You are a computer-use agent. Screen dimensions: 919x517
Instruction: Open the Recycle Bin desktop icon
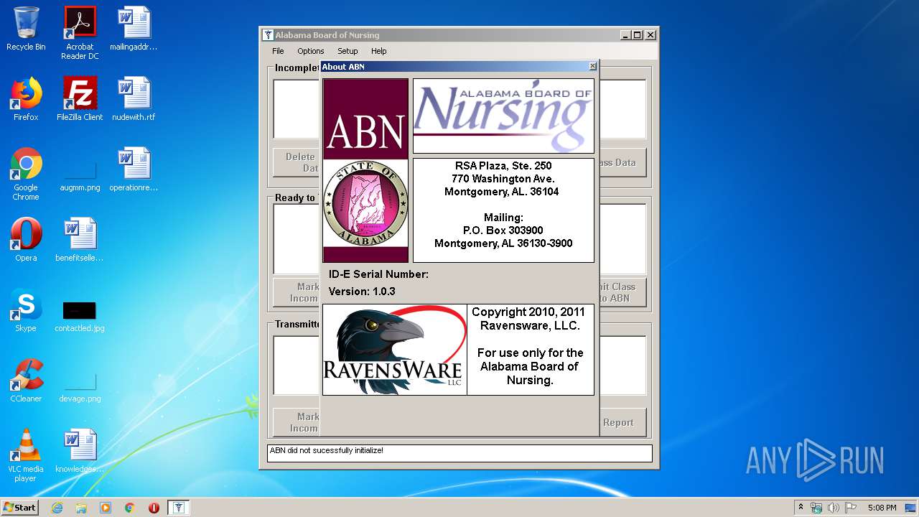pyautogui.click(x=26, y=29)
